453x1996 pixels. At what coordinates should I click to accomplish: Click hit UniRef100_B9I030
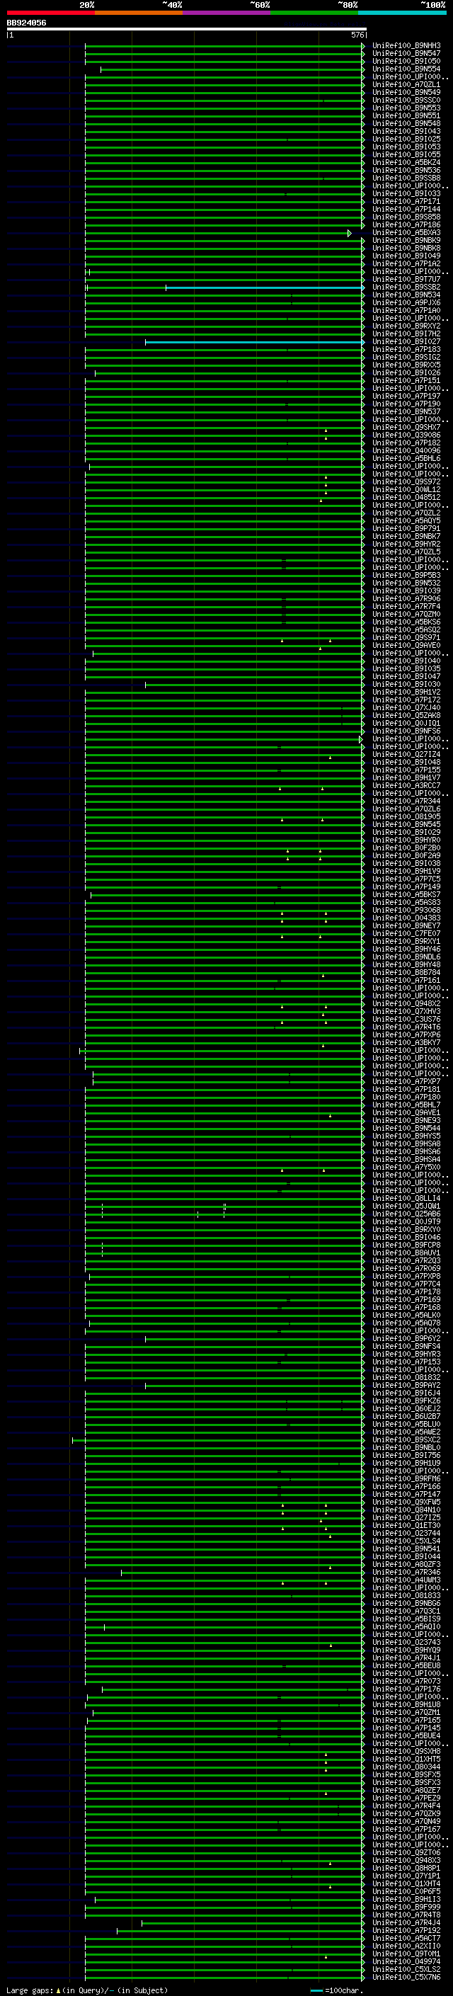pos(406,684)
